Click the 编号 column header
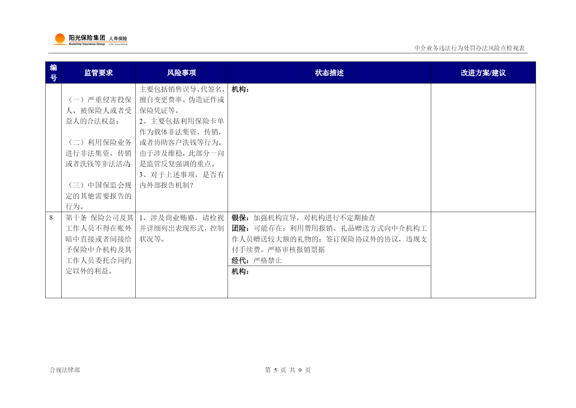 [x=54, y=73]
